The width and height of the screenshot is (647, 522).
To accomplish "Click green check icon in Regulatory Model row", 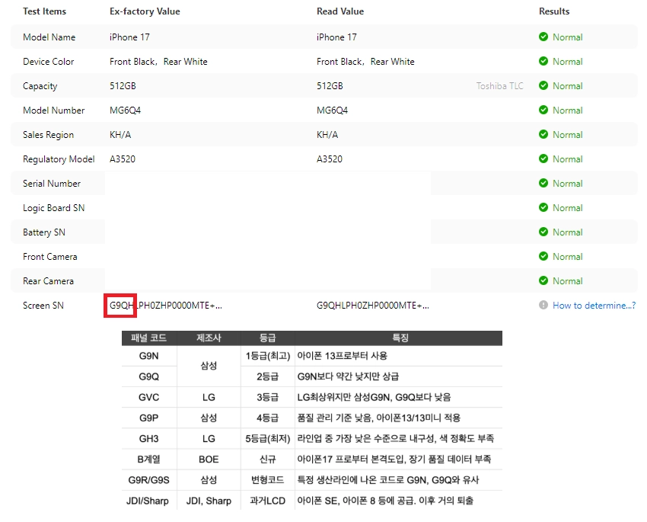I will pos(543,159).
